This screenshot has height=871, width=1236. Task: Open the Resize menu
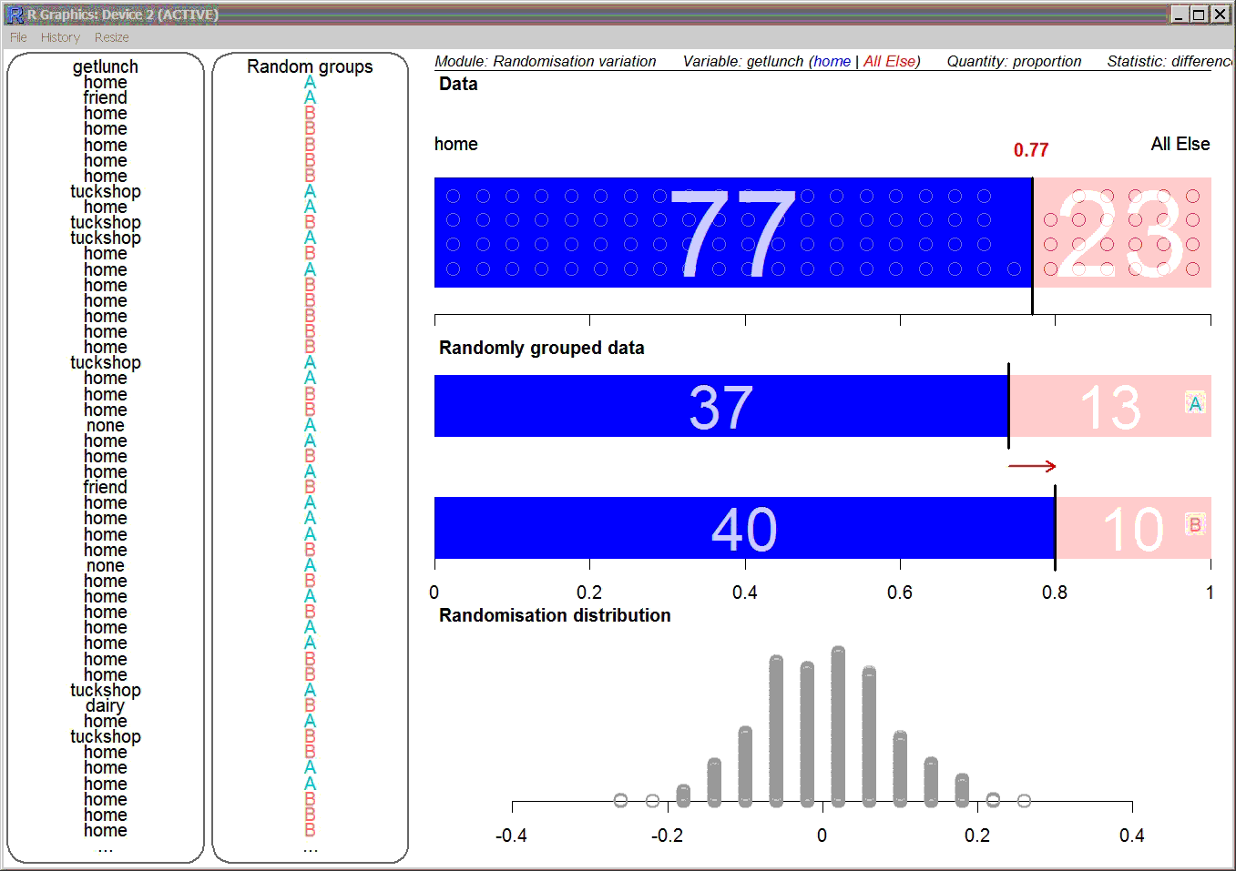(x=111, y=37)
